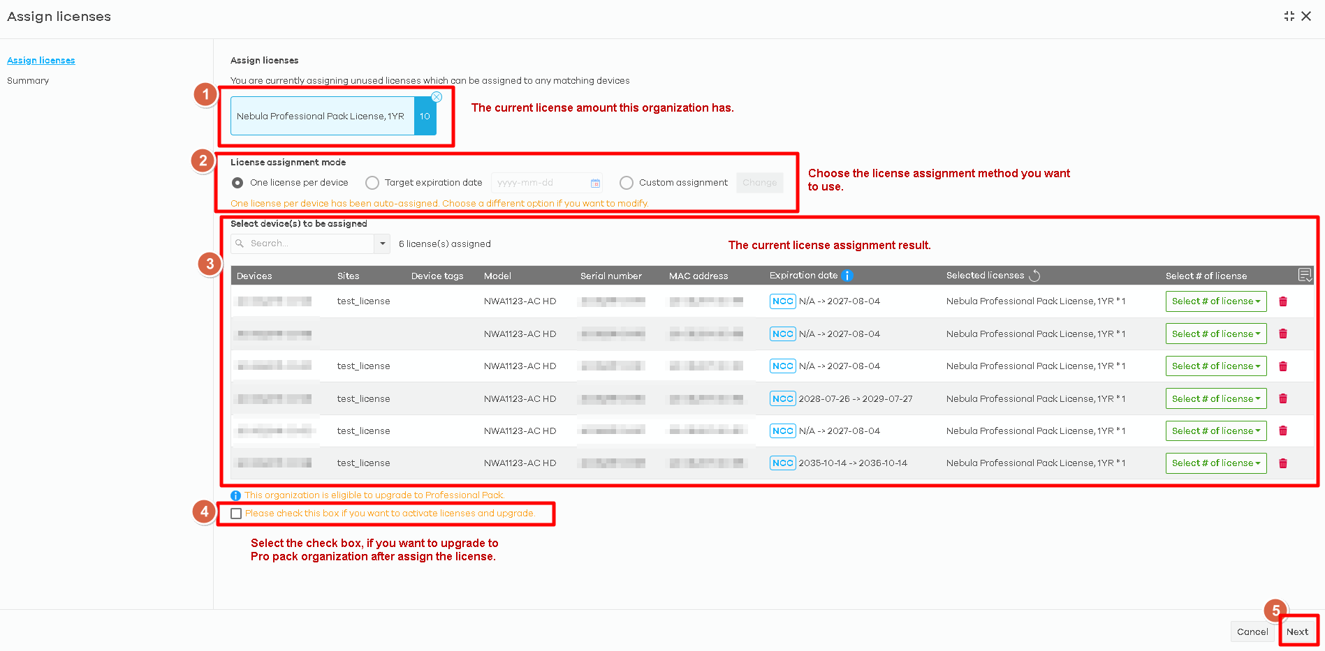
Task: Go to Summary step in sidebar
Action: (x=28, y=81)
